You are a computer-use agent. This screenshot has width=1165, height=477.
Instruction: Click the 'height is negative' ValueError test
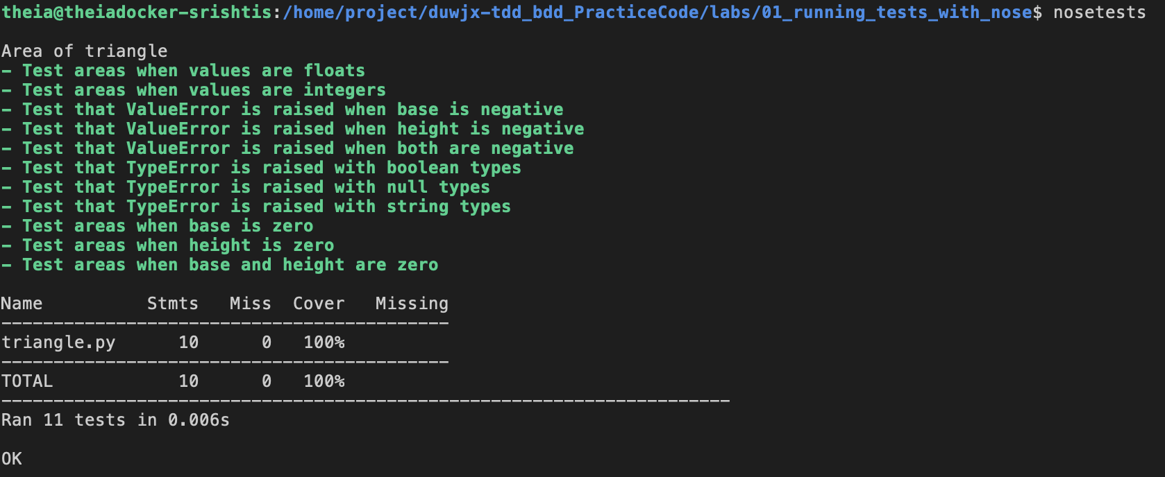(x=293, y=129)
